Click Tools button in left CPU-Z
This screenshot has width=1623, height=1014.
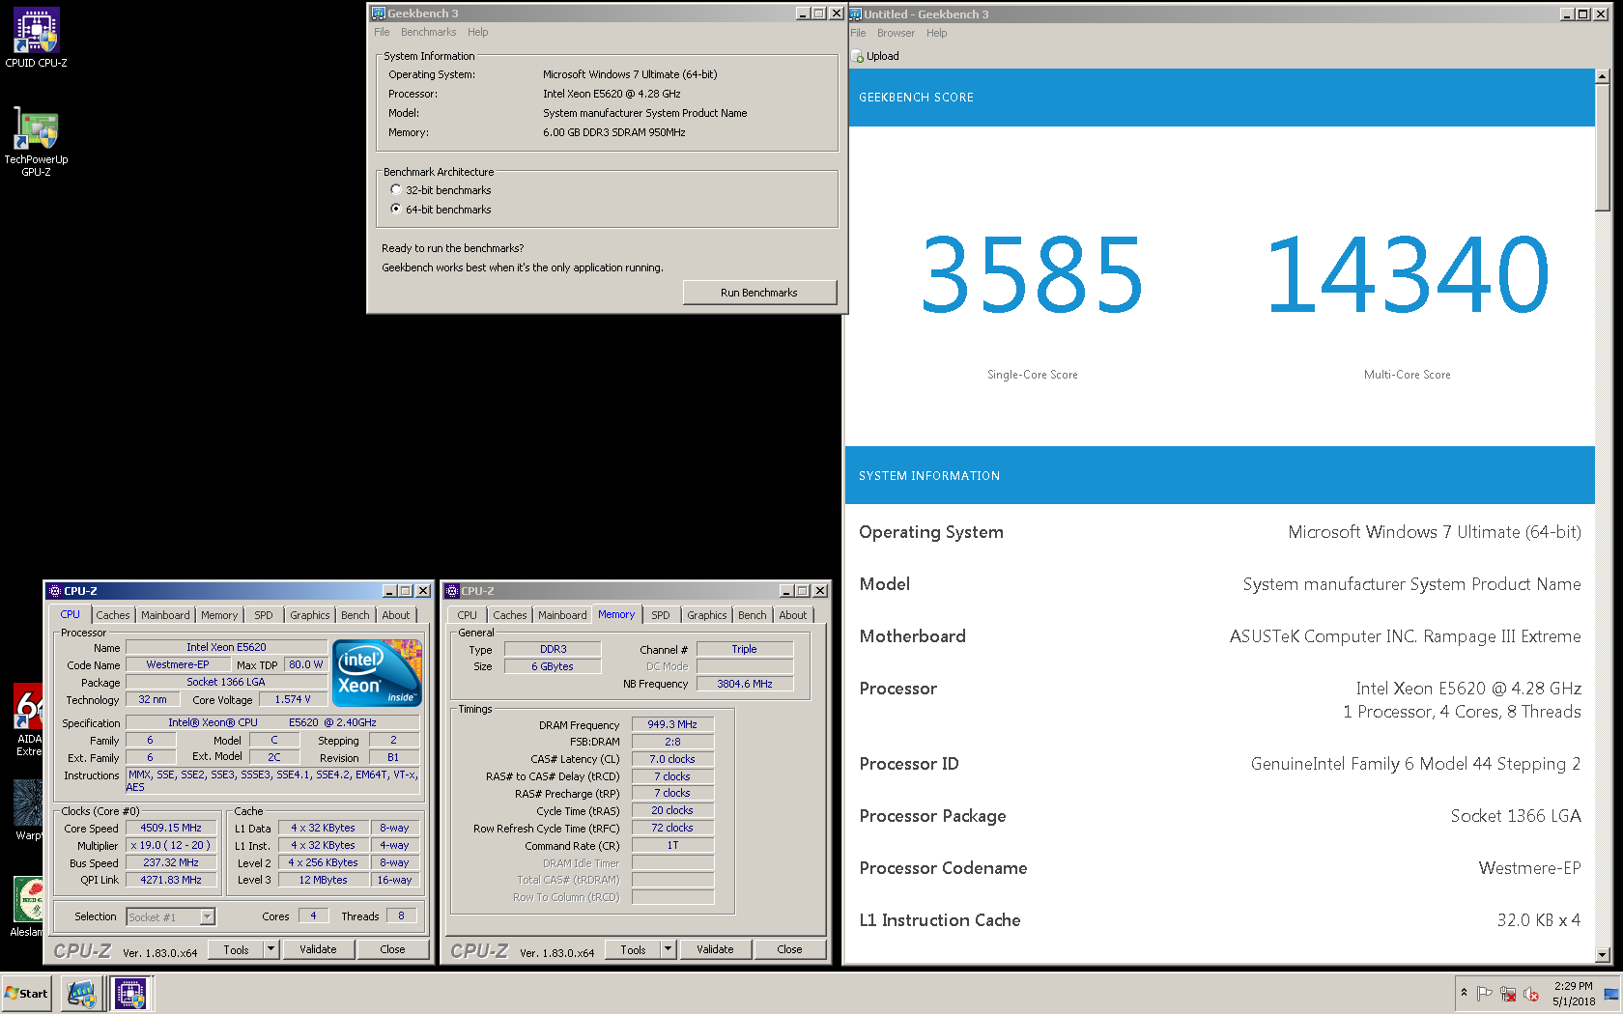(x=237, y=949)
